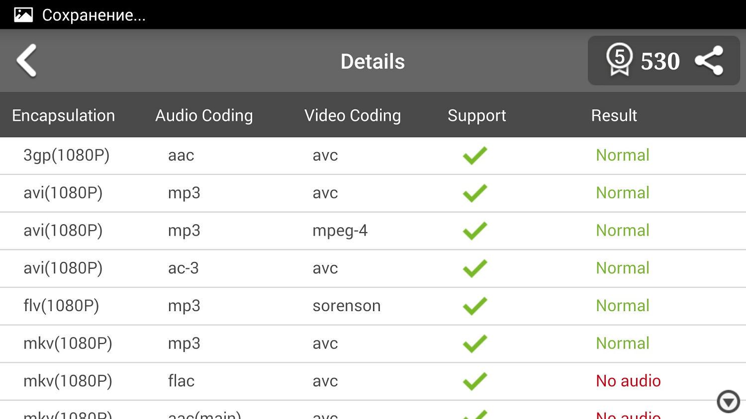Tap checkmark in flv sorenson row

[475, 306]
